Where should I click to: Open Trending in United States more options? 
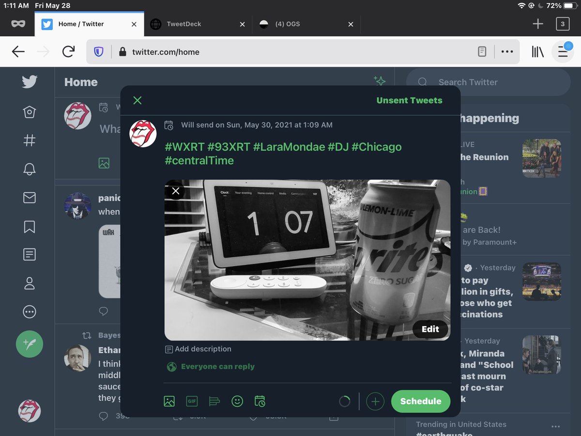click(555, 426)
